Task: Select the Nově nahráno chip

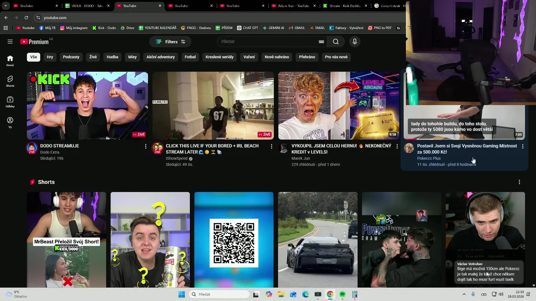Action: click(x=277, y=57)
